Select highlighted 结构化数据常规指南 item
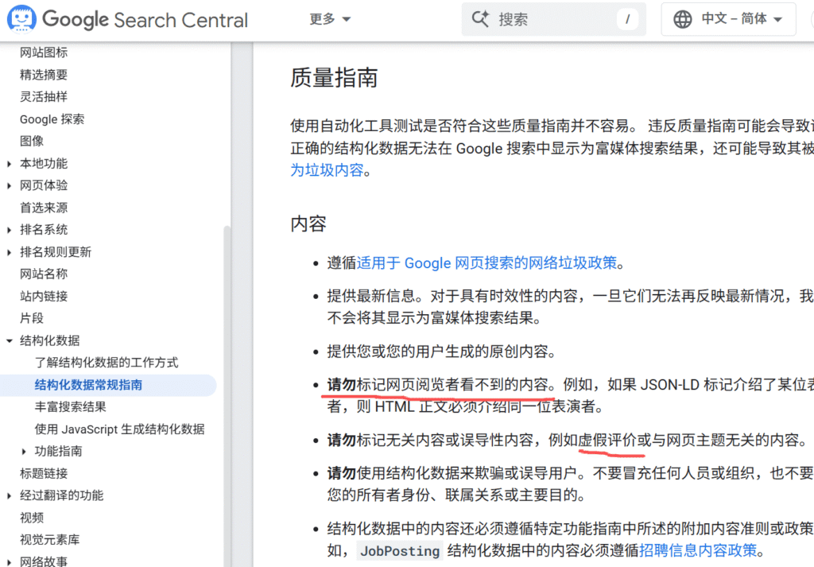This screenshot has height=567, width=814. tap(108, 385)
